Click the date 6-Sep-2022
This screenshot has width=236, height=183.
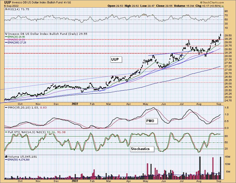point(11,6)
